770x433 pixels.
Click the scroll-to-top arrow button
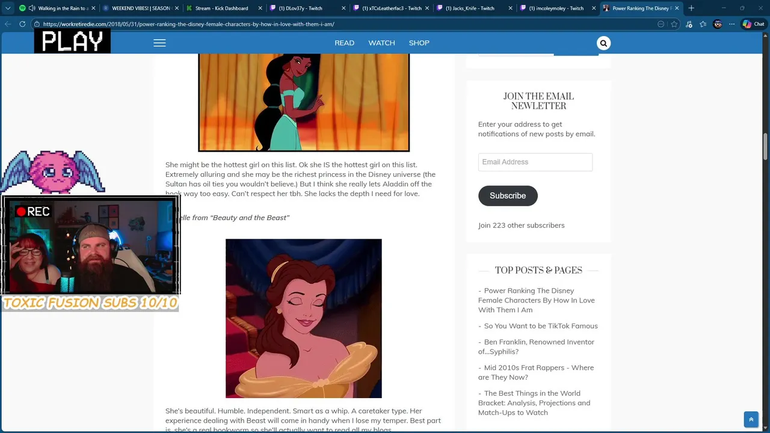751,419
